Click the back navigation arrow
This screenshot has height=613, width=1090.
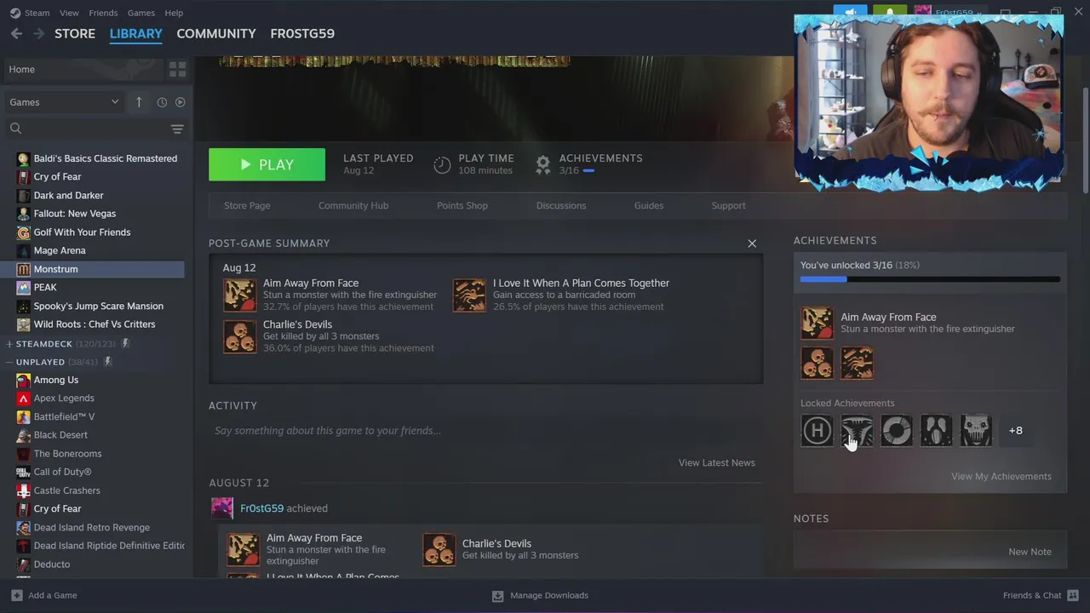[16, 33]
